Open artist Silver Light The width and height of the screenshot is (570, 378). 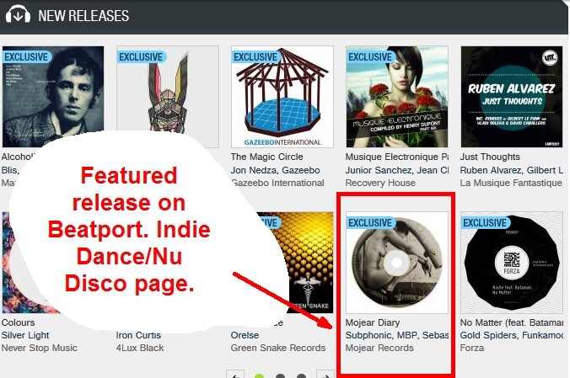click(x=25, y=335)
